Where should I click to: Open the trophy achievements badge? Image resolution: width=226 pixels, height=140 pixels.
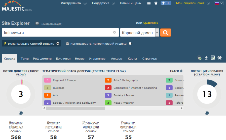point(166,3)
